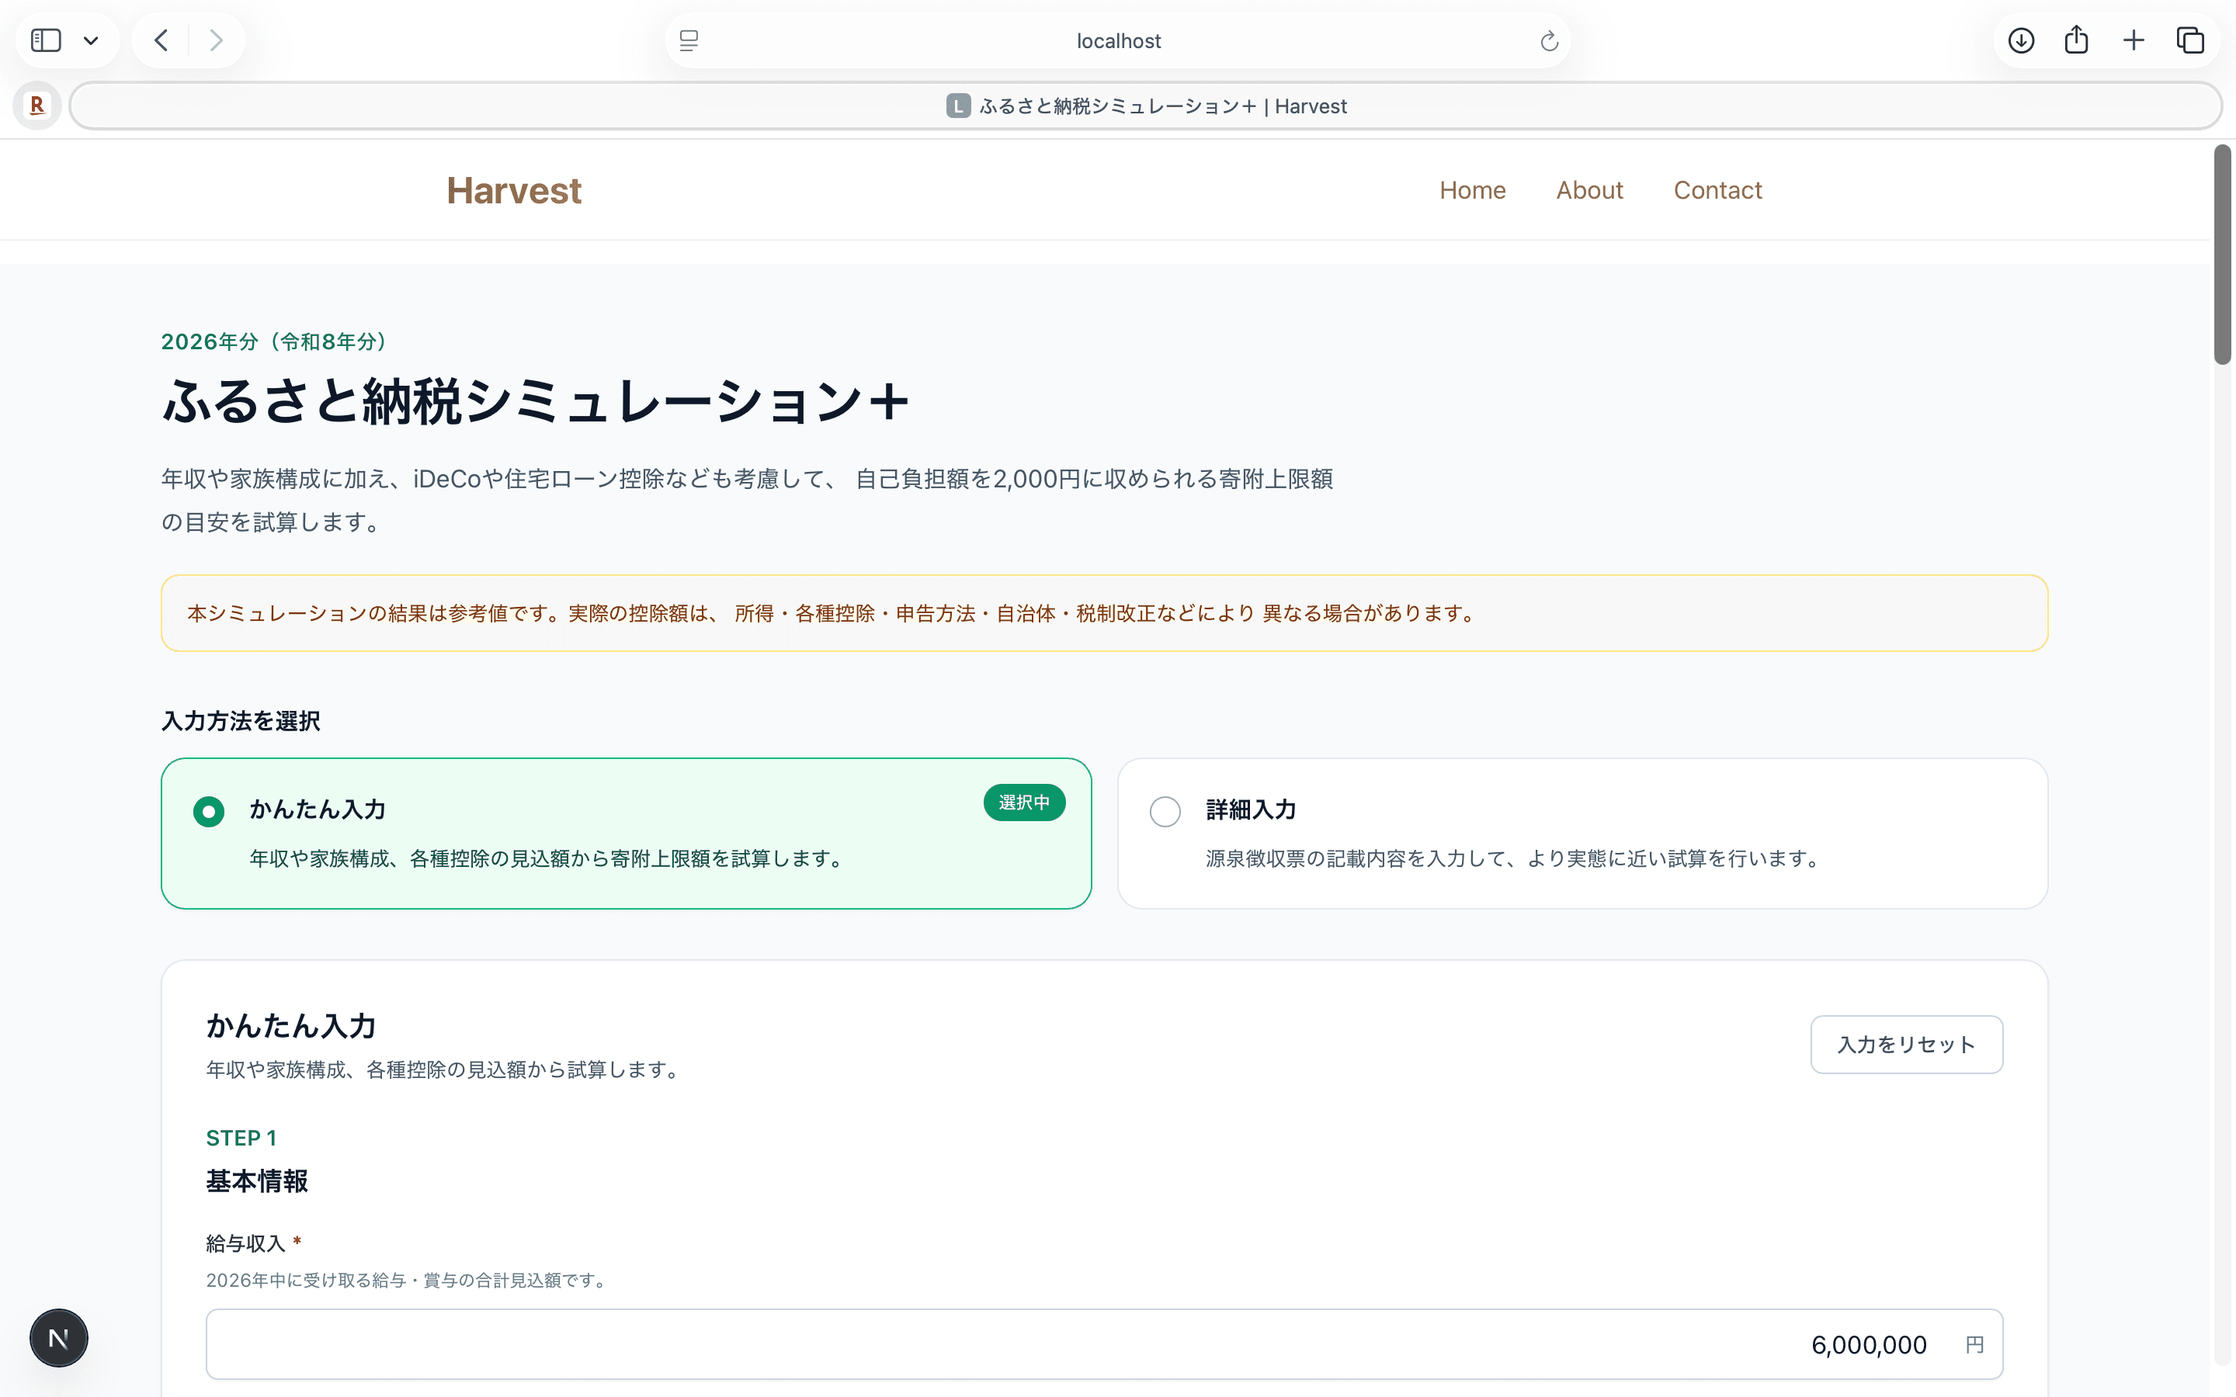Go back with the back arrow
The width and height of the screenshot is (2236, 1397).
[161, 40]
